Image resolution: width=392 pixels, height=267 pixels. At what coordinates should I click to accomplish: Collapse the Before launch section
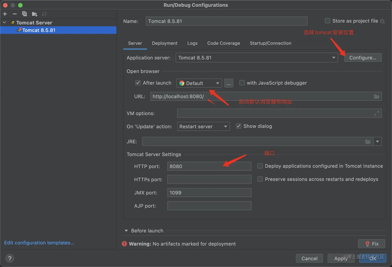pos(126,231)
